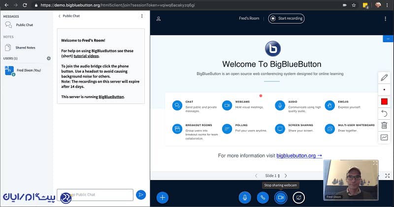The height and width of the screenshot is (207, 394).
Task: Send the chat message with the send button
Action: pyautogui.click(x=141, y=195)
